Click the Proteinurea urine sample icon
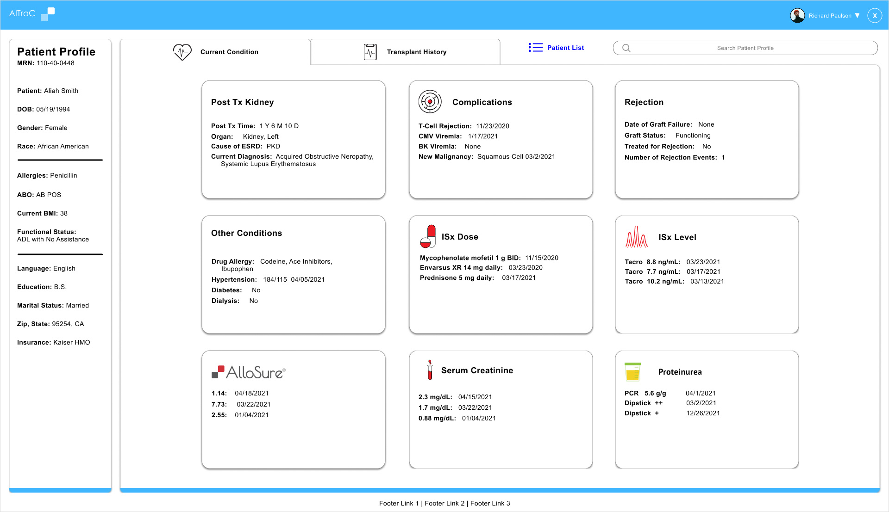This screenshot has width=889, height=512. coord(633,371)
